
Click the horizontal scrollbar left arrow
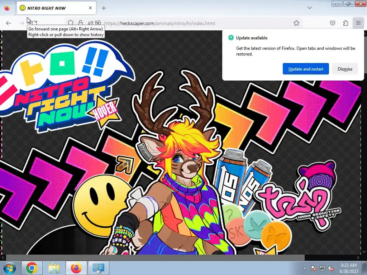(x=3, y=257)
